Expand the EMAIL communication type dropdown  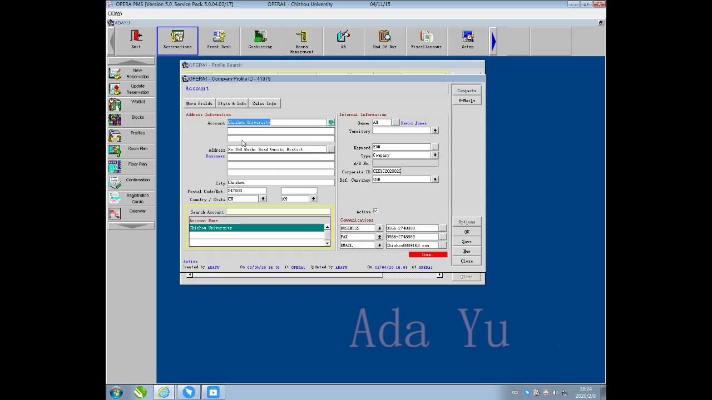click(380, 245)
